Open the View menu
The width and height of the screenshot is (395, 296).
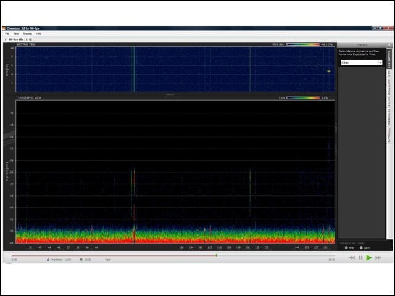pyautogui.click(x=16, y=33)
